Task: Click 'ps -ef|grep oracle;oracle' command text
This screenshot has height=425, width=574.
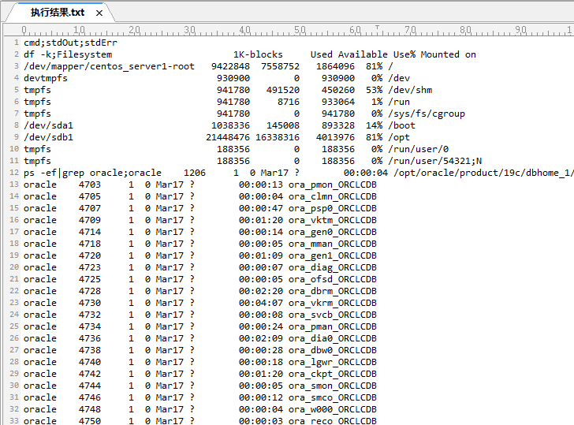Action: (x=92, y=173)
